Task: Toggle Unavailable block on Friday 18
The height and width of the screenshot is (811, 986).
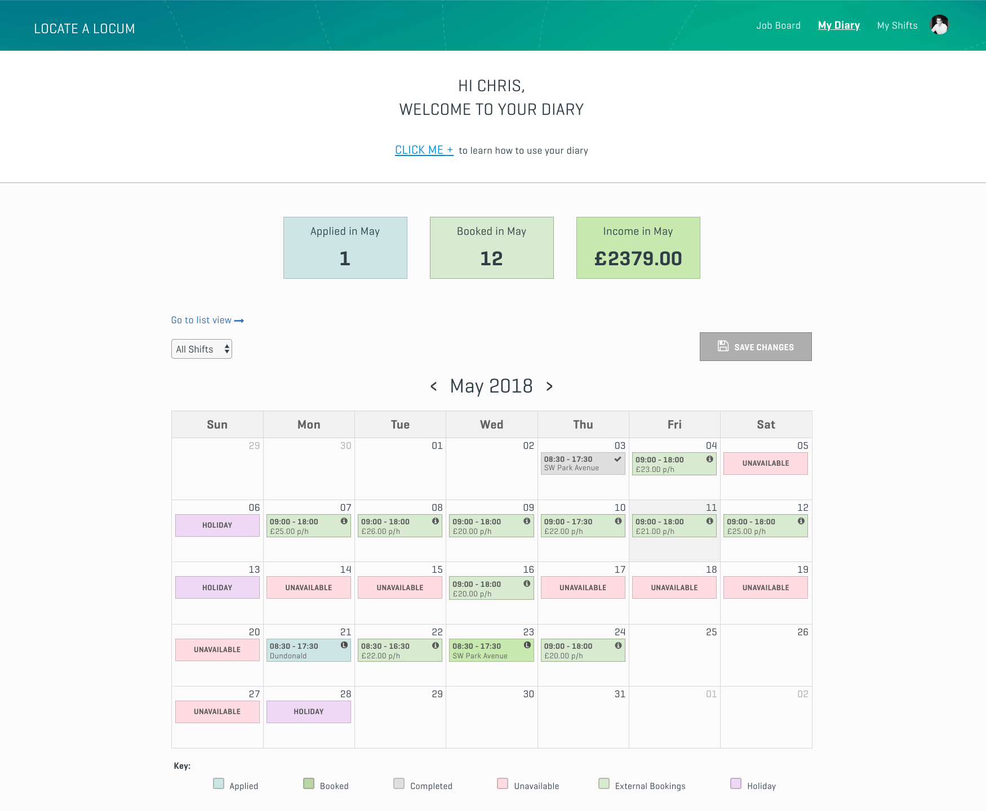Action: pos(674,587)
